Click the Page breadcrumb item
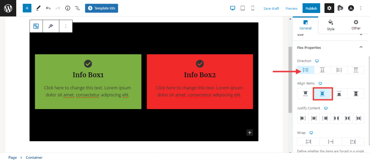This screenshot has width=370, height=162. [13, 157]
